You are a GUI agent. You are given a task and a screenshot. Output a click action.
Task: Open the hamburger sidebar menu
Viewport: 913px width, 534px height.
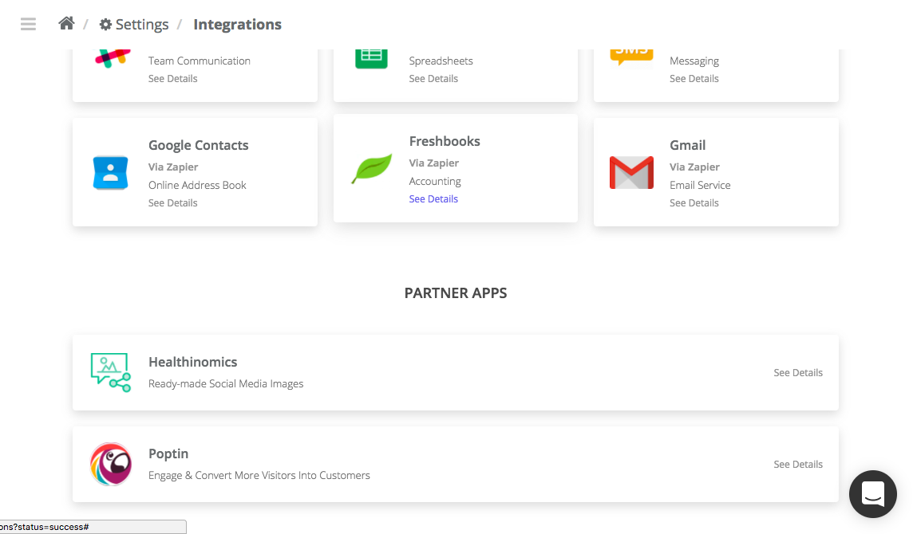[28, 24]
